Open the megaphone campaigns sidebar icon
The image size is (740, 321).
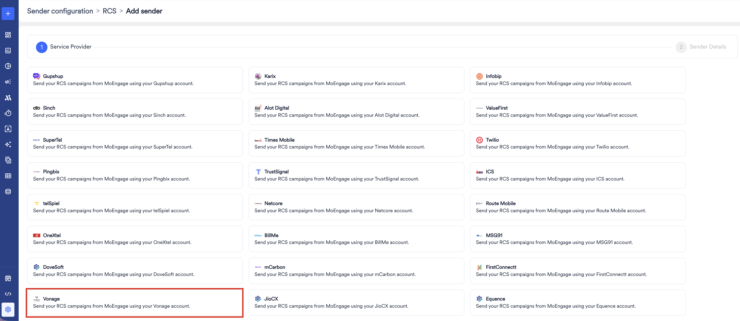point(8,82)
